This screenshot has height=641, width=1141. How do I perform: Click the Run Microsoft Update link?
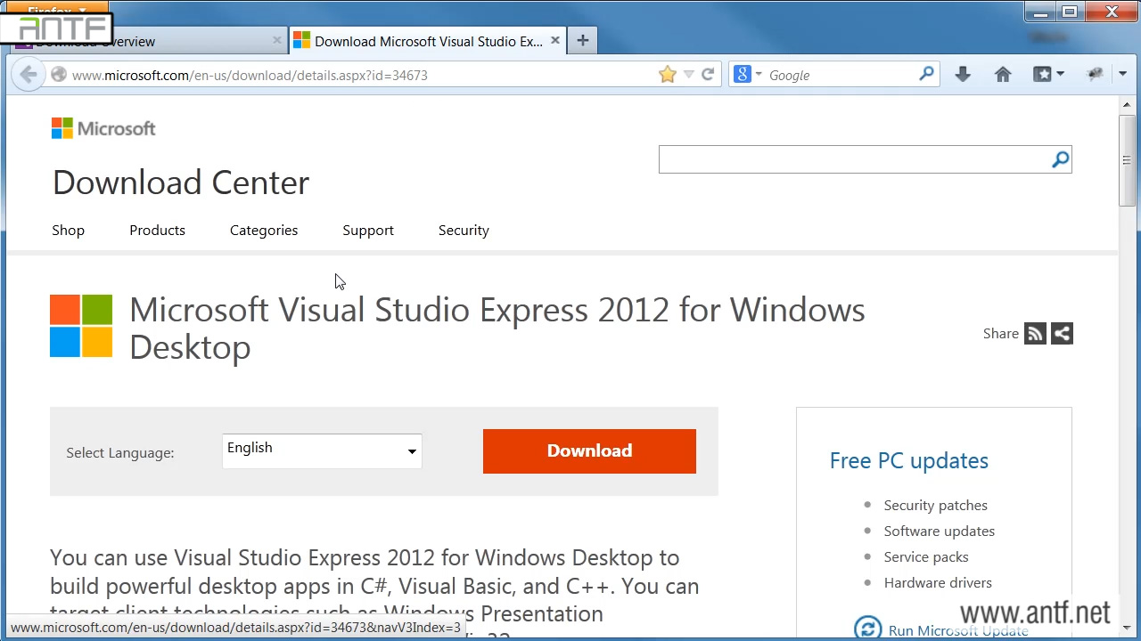(957, 630)
